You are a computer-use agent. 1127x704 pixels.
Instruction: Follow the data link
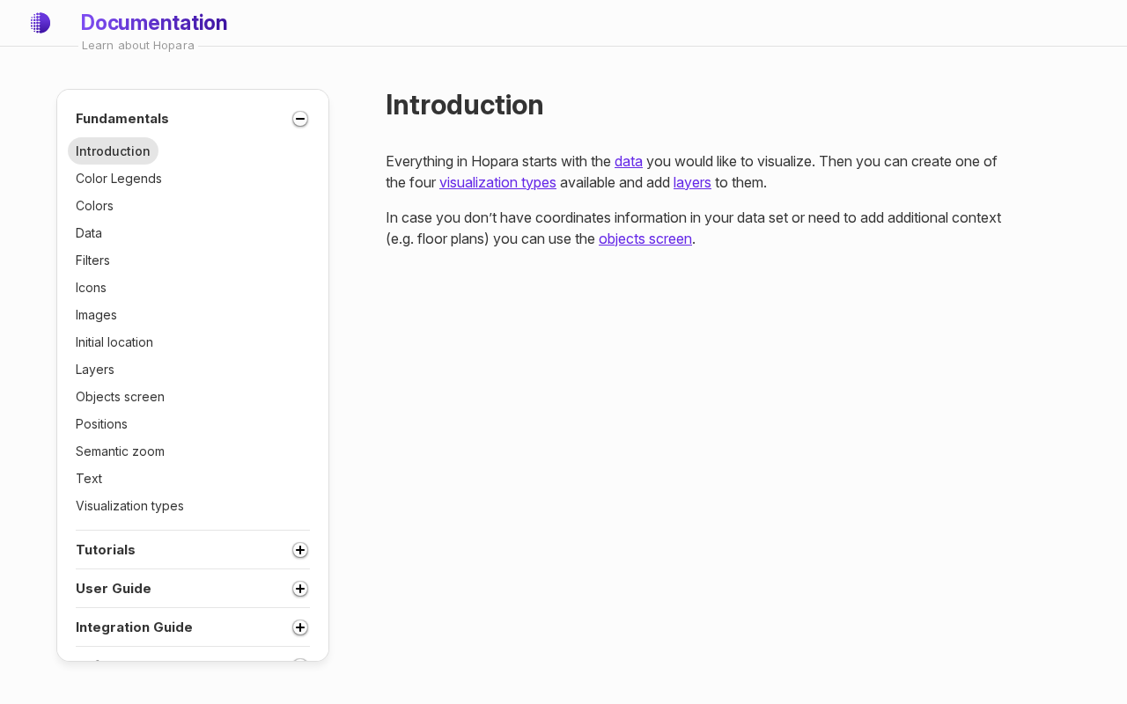tap(629, 161)
